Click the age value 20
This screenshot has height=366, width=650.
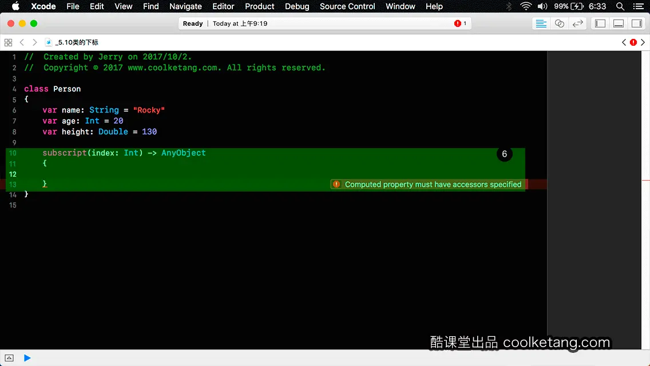[x=118, y=121]
